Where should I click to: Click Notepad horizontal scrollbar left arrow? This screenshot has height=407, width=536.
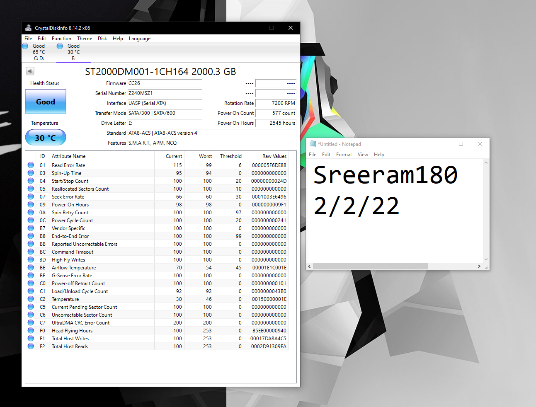(310, 266)
